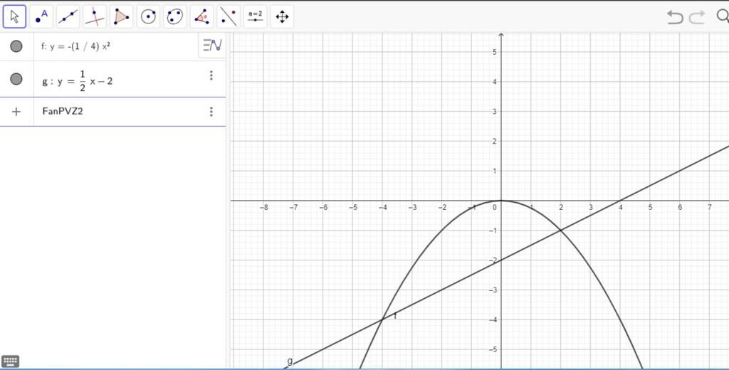The height and width of the screenshot is (370, 729).
Task: Choose the Slider a=2 tool
Action: (x=255, y=16)
